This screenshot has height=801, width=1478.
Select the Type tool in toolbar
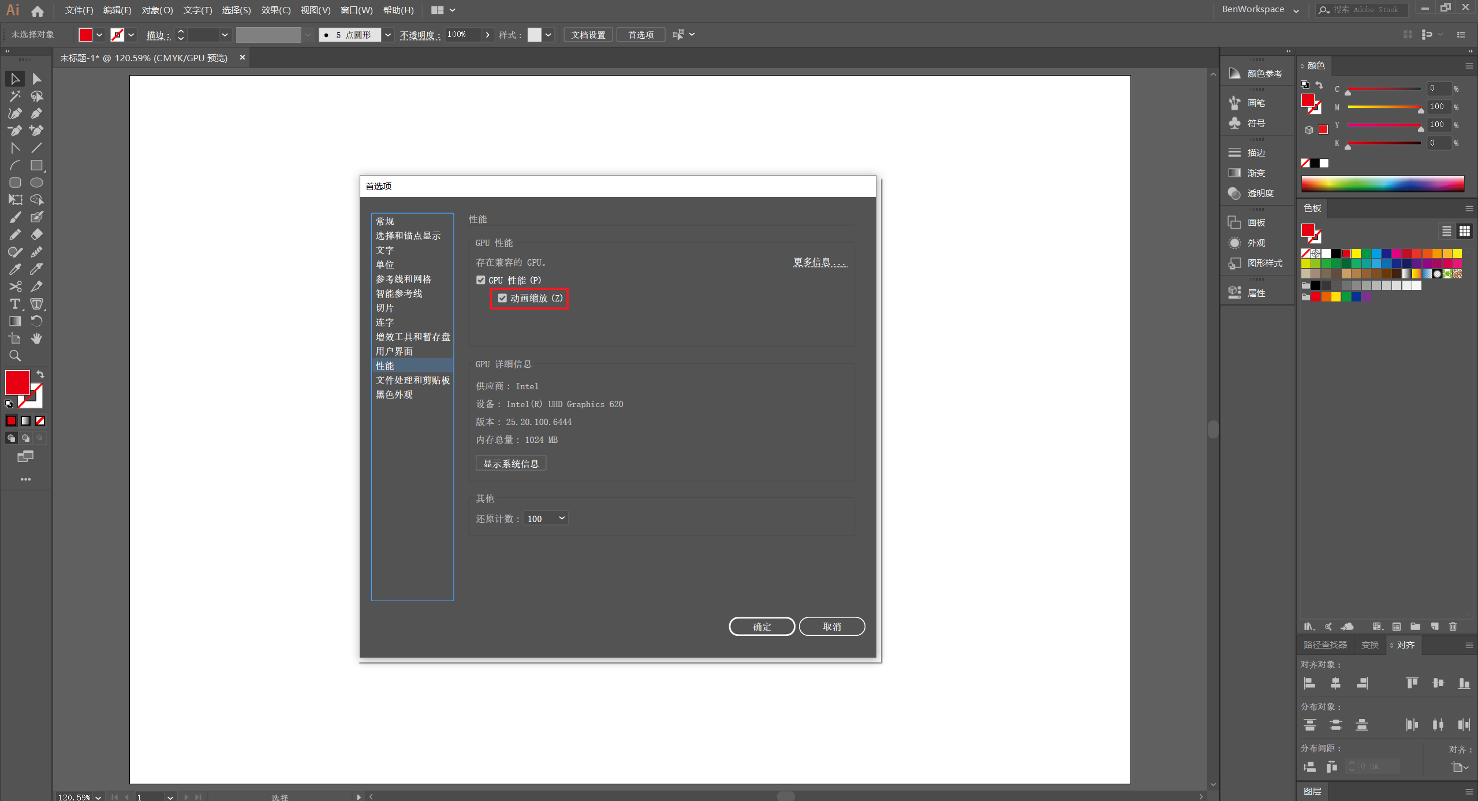pyautogui.click(x=15, y=304)
